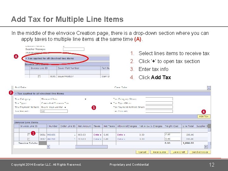Open the Tax Payment Method dropdown
Image resolution: width=228 pixels, height=171 pixels.
tap(65, 107)
